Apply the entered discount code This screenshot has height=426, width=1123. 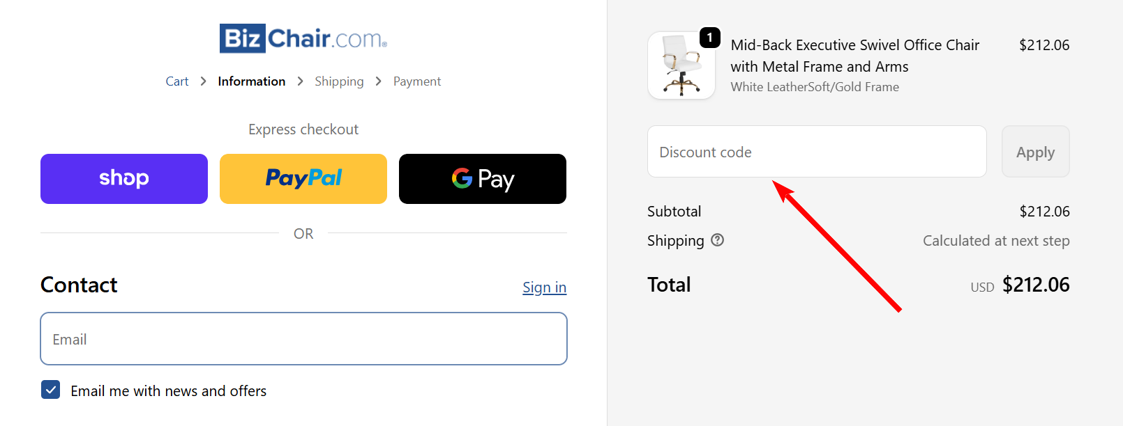click(1035, 151)
